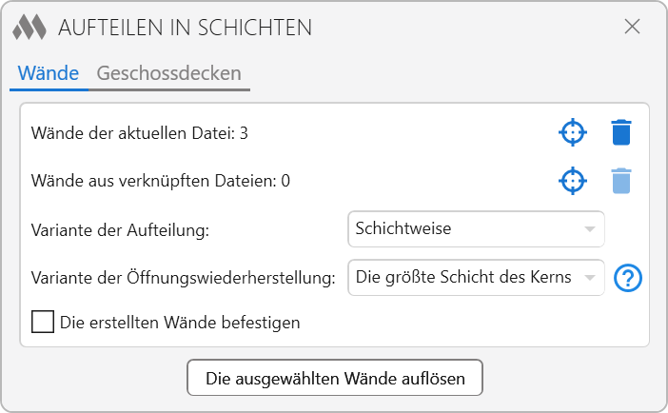
Task: Enable 'Die erstellten Wände befestigen' checkbox
Action: click(43, 322)
